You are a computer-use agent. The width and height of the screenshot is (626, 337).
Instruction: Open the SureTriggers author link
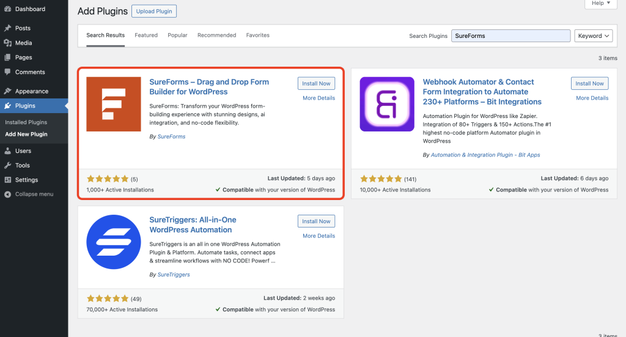[x=174, y=275]
